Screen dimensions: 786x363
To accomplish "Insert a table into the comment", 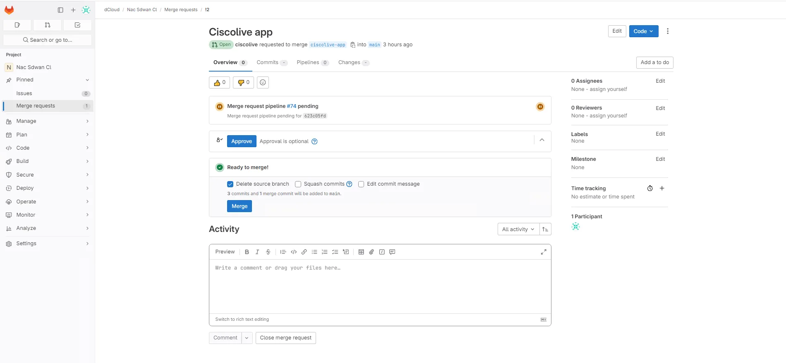I will pos(361,252).
